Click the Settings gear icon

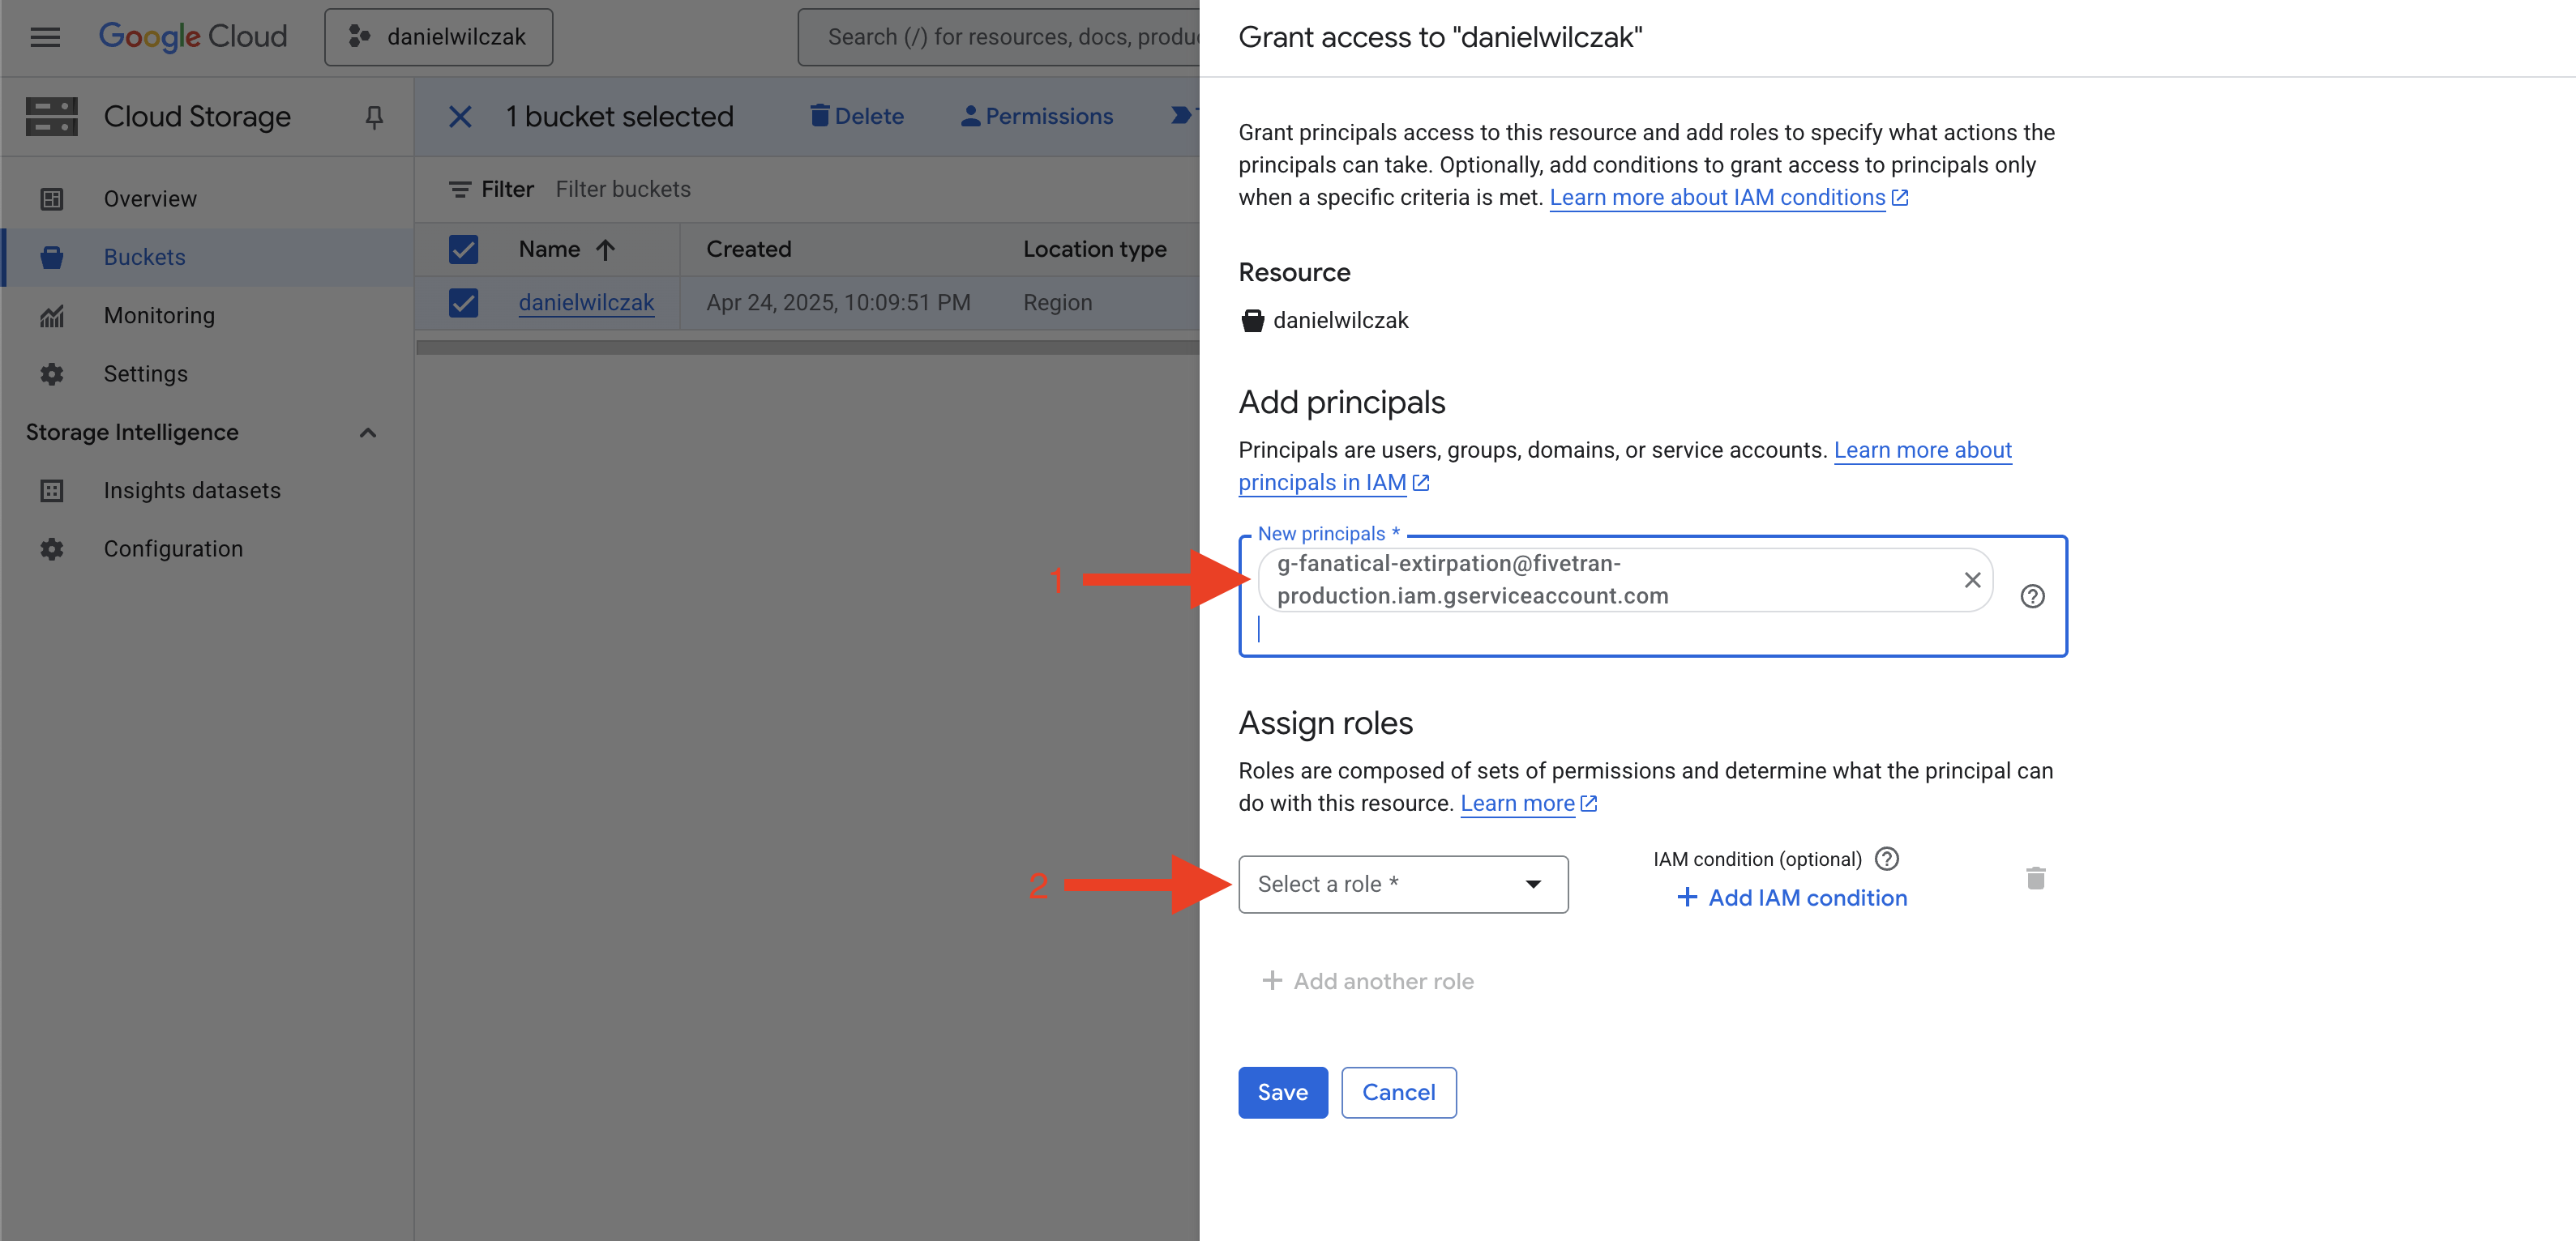52,373
